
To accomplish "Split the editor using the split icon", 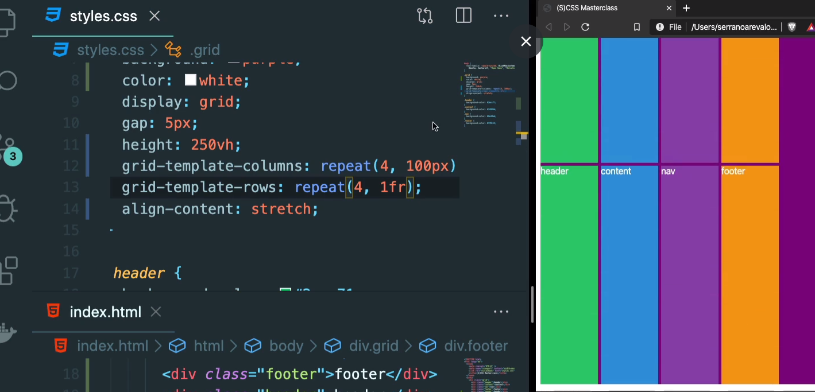I will 463,15.
